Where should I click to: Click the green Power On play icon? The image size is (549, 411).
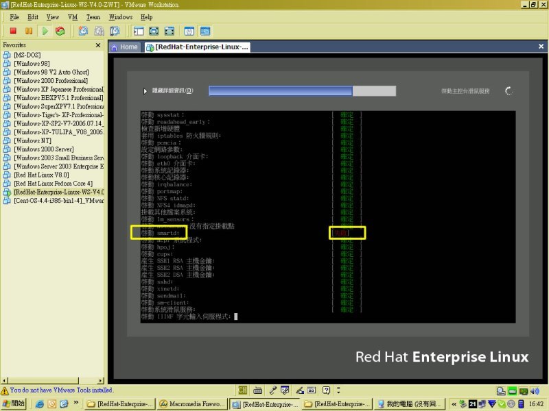(x=45, y=31)
